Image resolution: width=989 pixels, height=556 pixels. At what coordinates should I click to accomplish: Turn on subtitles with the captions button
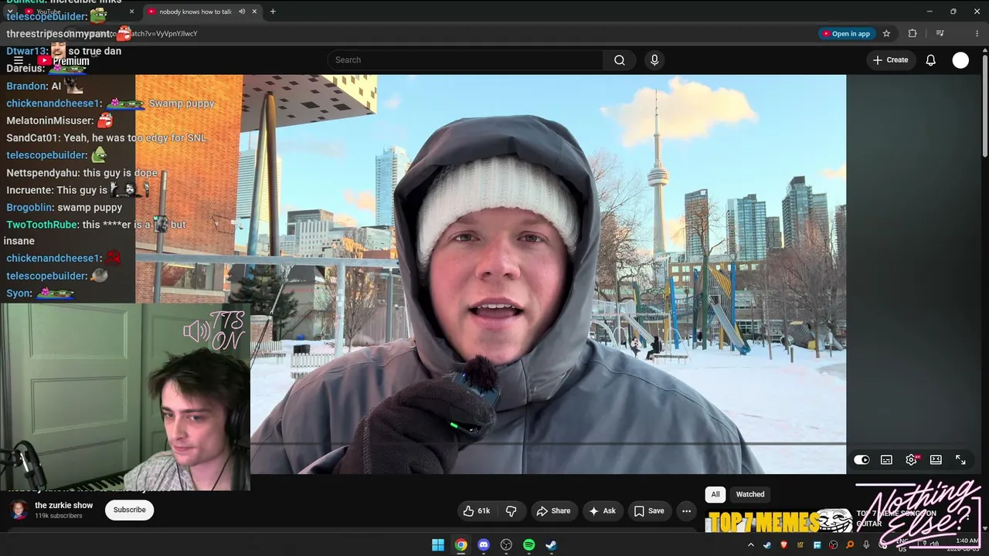(x=886, y=459)
